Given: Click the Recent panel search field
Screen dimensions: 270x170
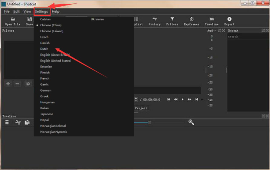Looking at the screenshot, I should [248, 37].
